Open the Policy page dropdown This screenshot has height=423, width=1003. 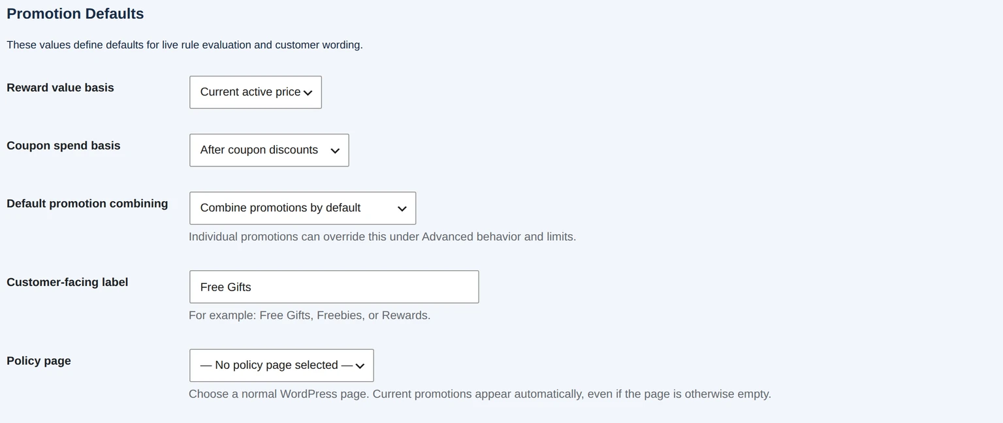click(281, 366)
